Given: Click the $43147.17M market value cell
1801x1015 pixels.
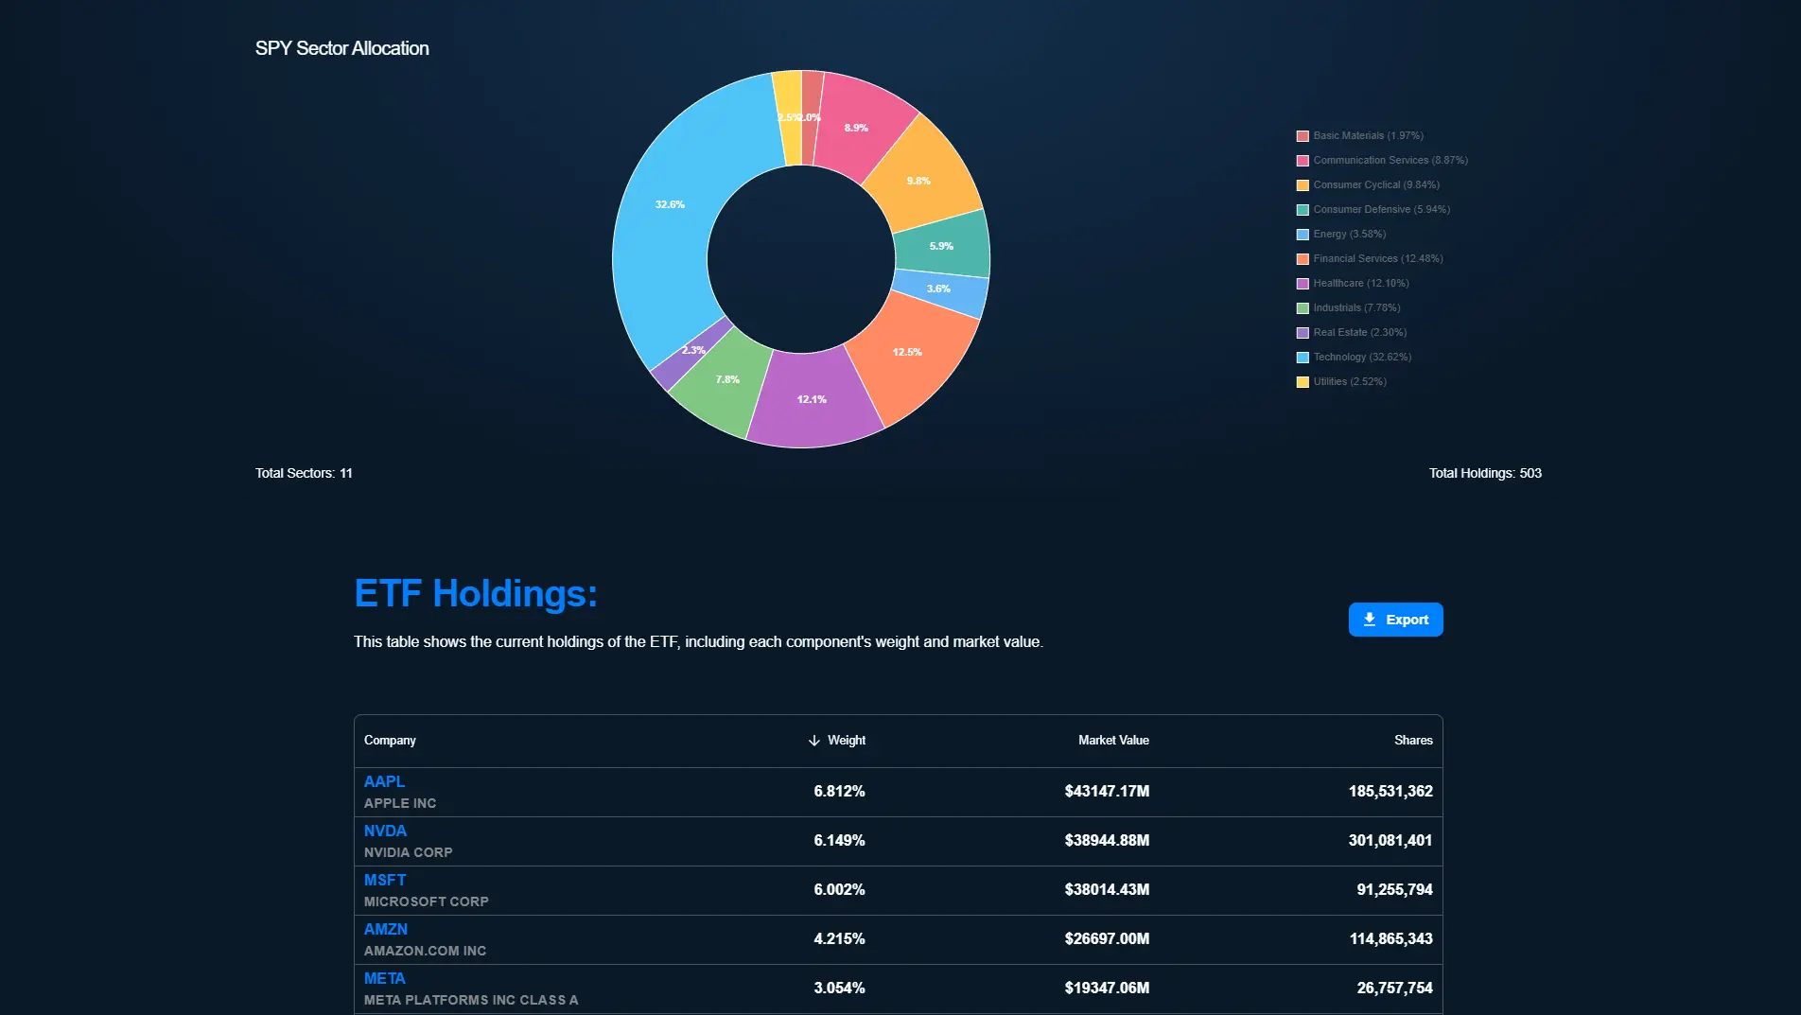Looking at the screenshot, I should click(1107, 792).
